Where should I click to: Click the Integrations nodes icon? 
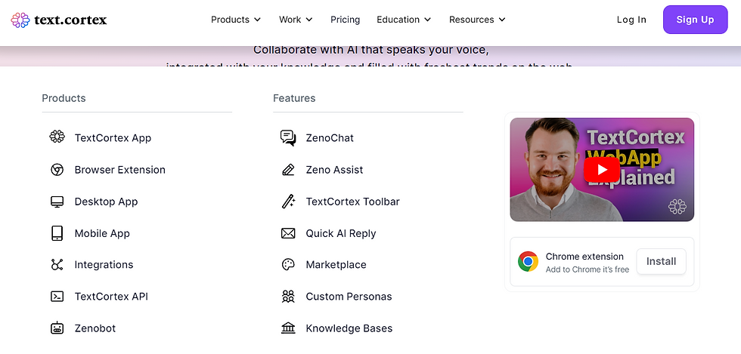coord(57,265)
